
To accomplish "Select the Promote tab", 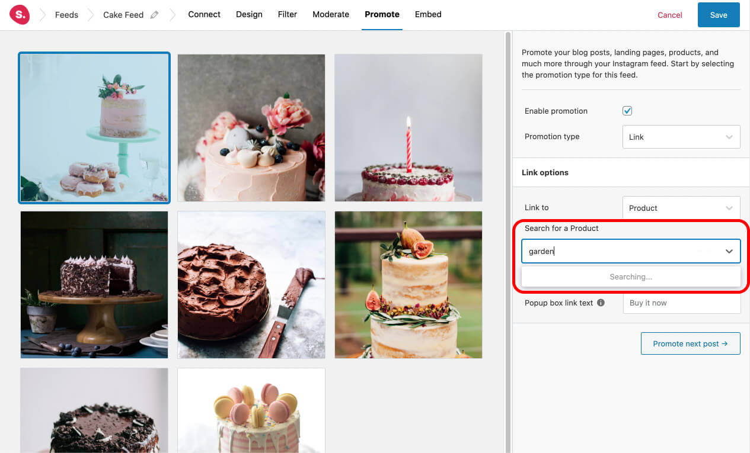I will click(x=382, y=14).
